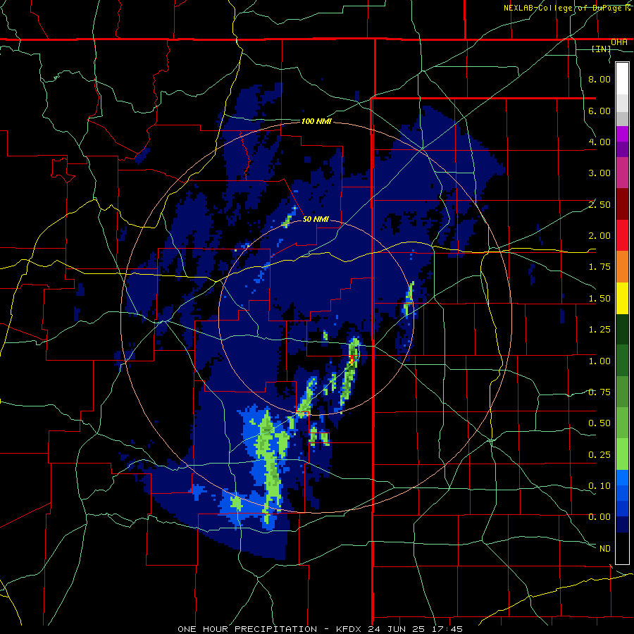This screenshot has height=634, width=634.
Task: Click the 100 NMI range ring label
Action: 316,121
